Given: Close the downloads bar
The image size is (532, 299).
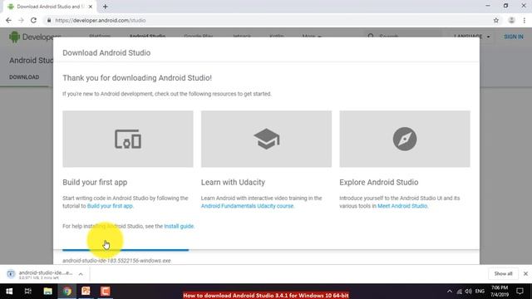Looking at the screenshot, I should point(525,273).
